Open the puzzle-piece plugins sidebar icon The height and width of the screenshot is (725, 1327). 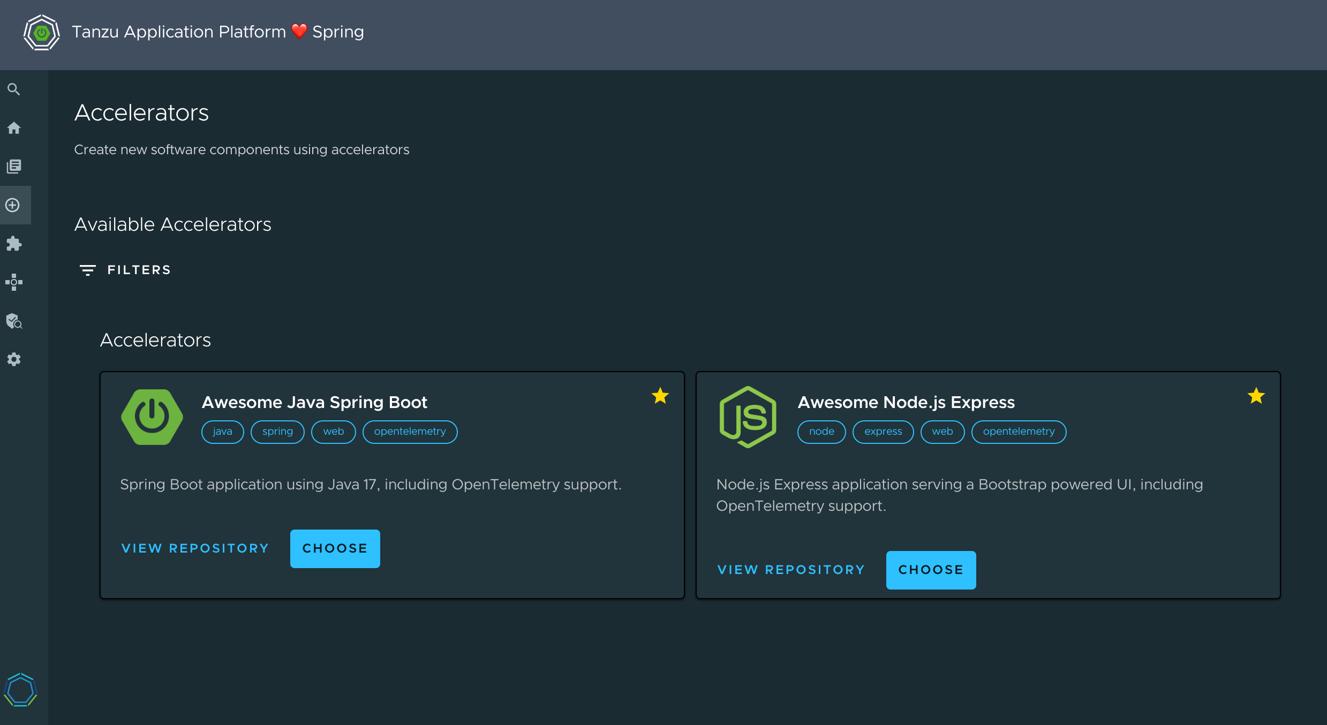coord(14,244)
